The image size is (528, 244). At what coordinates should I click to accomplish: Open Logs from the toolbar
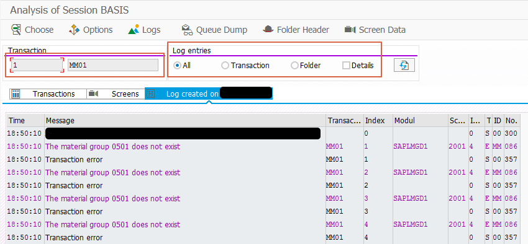(x=144, y=30)
